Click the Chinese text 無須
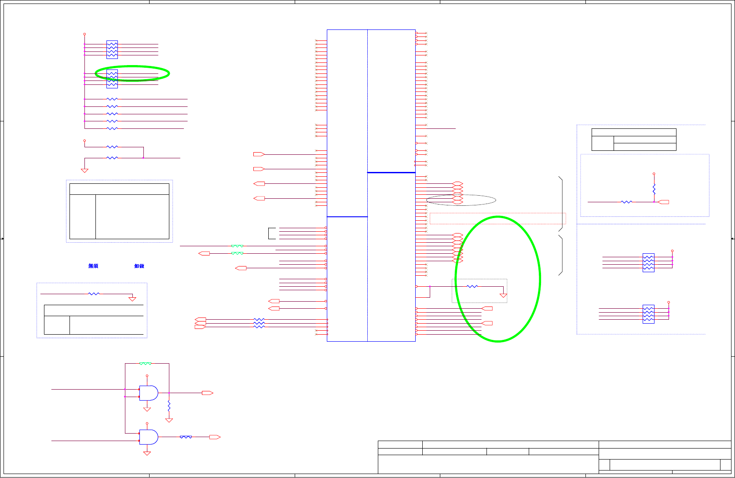 pyautogui.click(x=93, y=266)
